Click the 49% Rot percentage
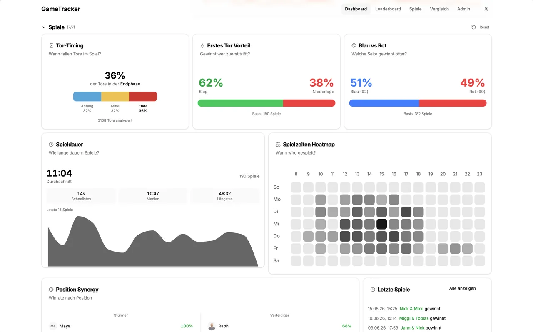 473,82
